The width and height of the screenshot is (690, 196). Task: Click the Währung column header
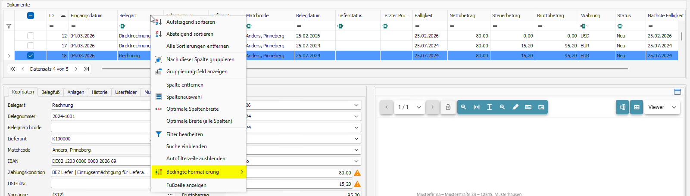[596, 16]
